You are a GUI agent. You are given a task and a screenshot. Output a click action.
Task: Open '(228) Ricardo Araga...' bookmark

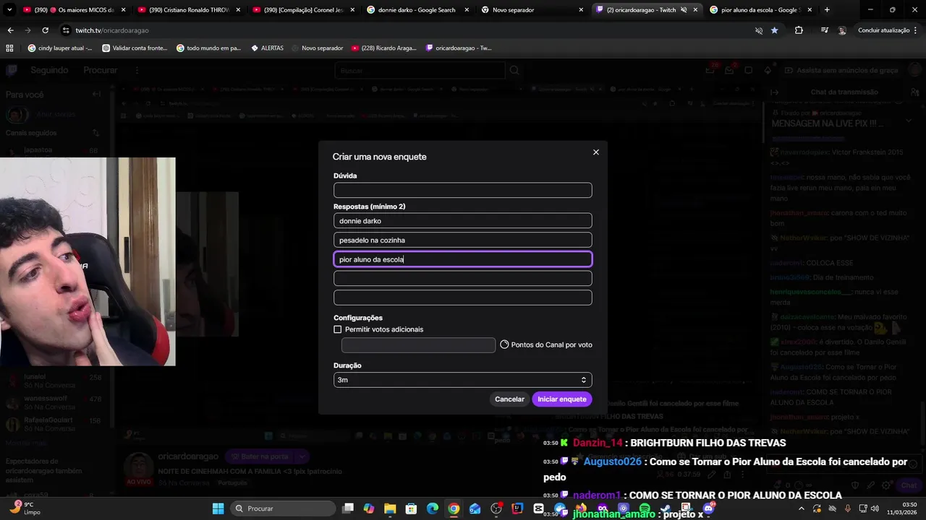tap(384, 48)
